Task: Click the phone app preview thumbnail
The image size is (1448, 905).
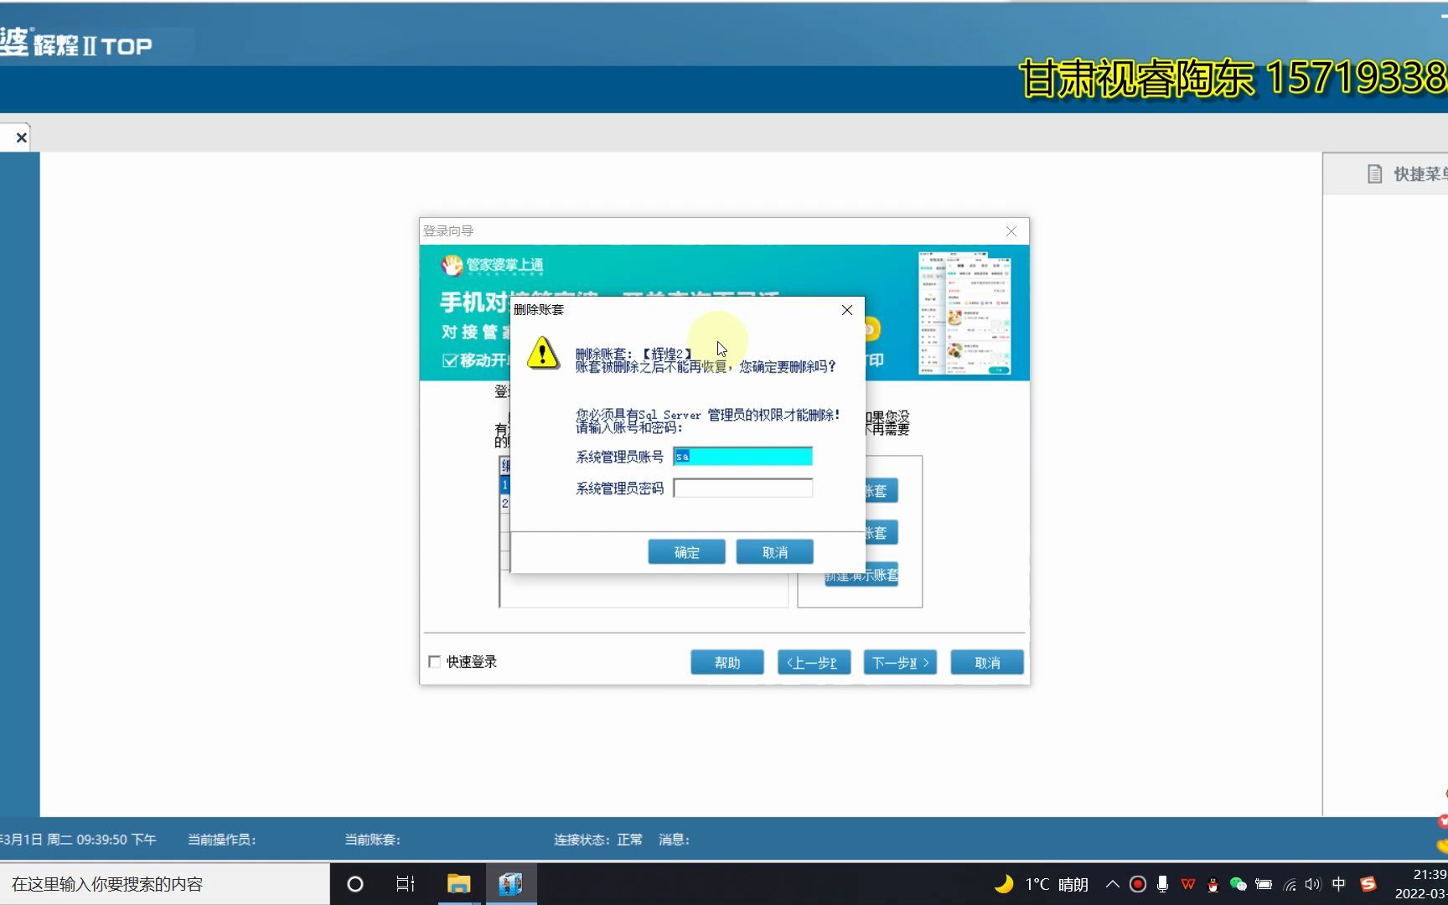Action: 964,312
